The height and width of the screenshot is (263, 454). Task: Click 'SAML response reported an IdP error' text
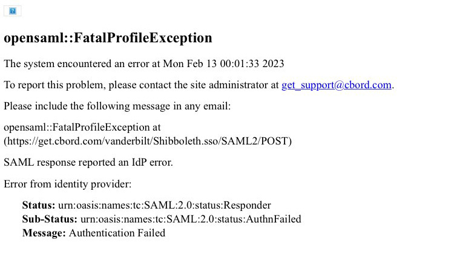88,162
